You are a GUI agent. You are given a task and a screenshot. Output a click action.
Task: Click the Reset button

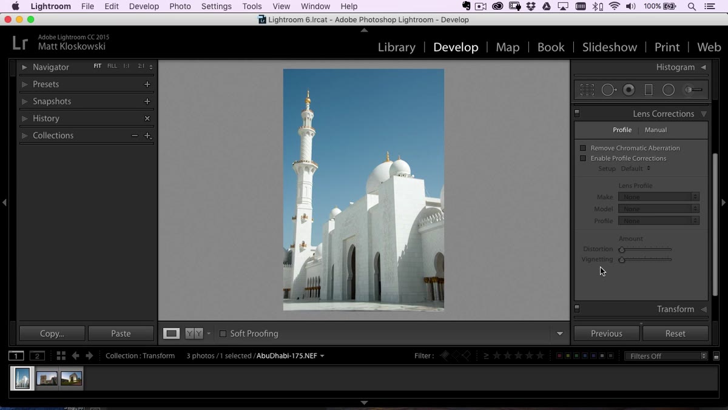[x=675, y=334]
